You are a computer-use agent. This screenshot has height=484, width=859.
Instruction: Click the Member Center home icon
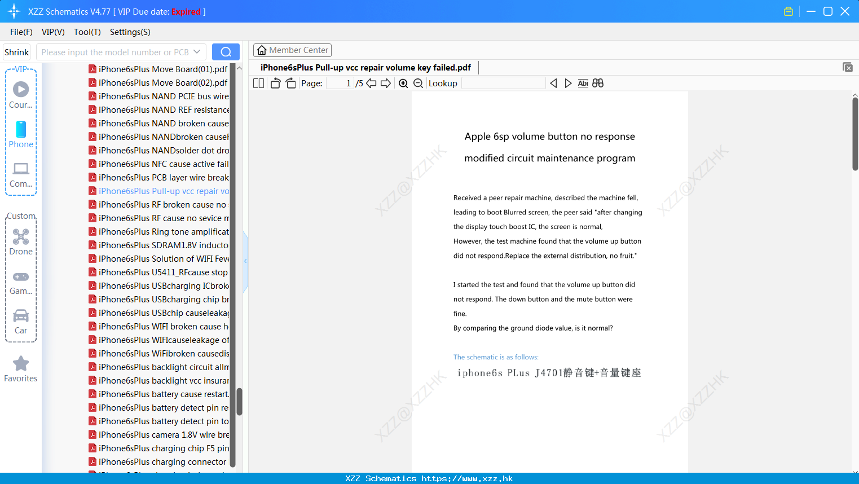[x=262, y=50]
